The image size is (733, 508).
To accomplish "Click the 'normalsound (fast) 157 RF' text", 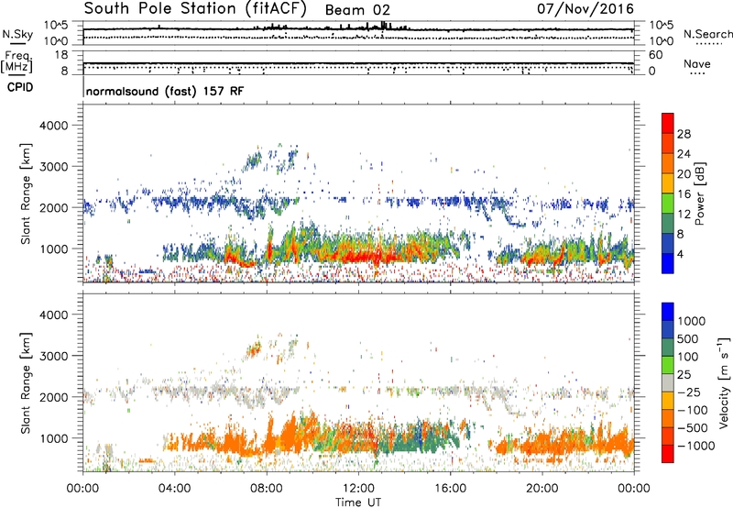I will (165, 91).
